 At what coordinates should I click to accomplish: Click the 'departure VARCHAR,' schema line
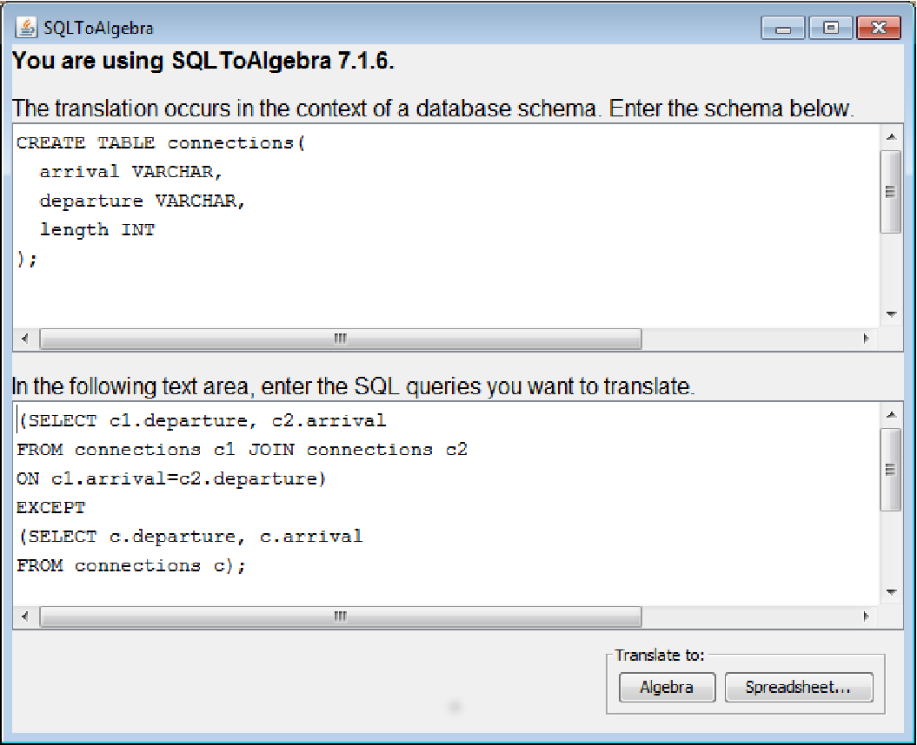tap(142, 201)
